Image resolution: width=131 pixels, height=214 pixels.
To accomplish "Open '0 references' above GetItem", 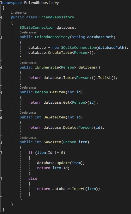I will pos(28,87).
